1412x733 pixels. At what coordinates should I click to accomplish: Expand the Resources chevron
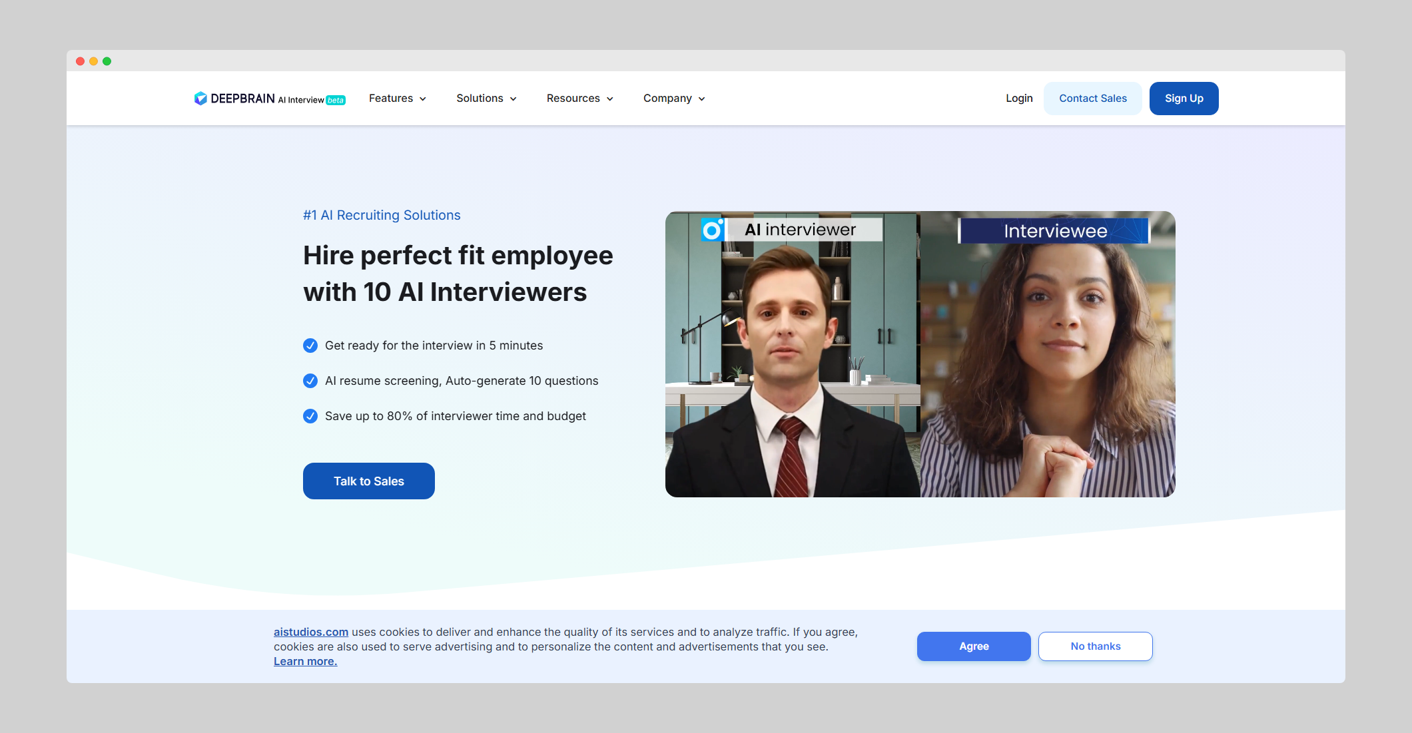point(610,99)
